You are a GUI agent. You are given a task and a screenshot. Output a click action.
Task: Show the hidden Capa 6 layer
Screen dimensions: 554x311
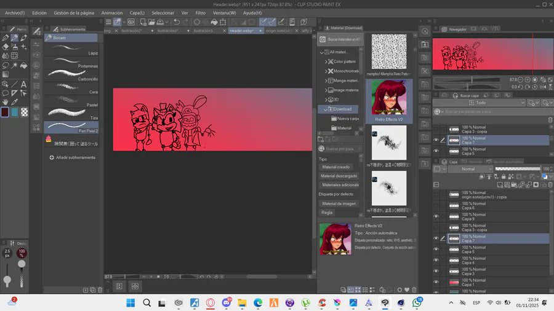click(436, 205)
